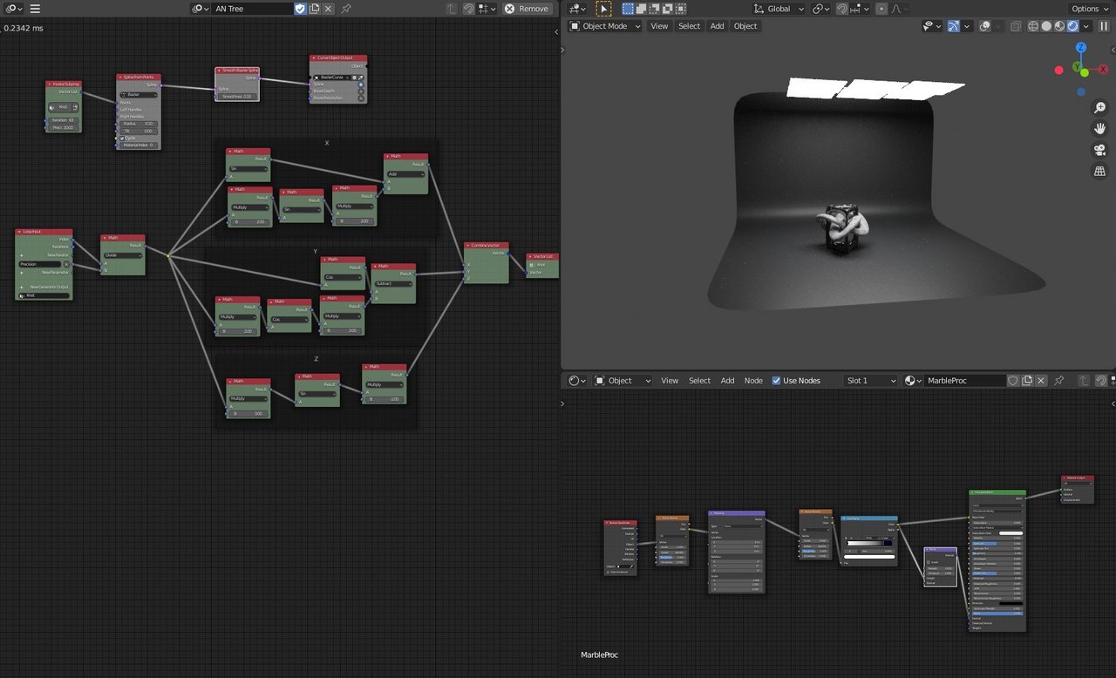Switch perspective/orthographic grid icon
Viewport: 1116px width, 678px height.
[1100, 172]
